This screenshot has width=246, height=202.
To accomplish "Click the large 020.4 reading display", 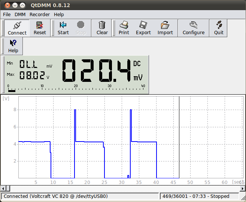I will [x=97, y=70].
